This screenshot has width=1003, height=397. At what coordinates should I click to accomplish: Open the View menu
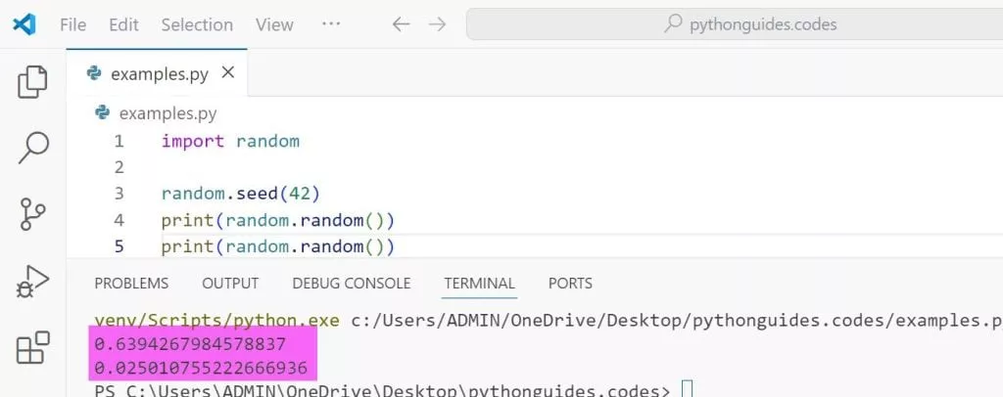pos(274,24)
